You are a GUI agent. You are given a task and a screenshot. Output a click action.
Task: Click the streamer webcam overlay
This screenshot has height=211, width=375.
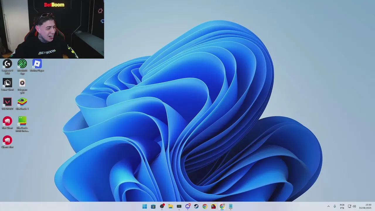click(x=52, y=29)
